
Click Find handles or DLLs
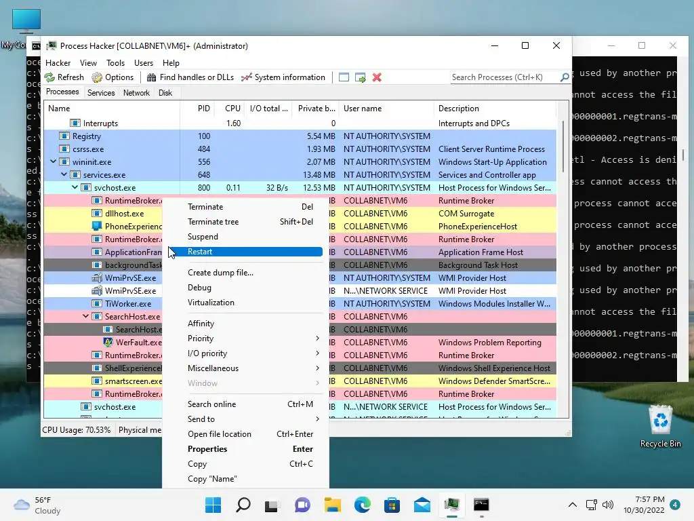[x=190, y=77]
